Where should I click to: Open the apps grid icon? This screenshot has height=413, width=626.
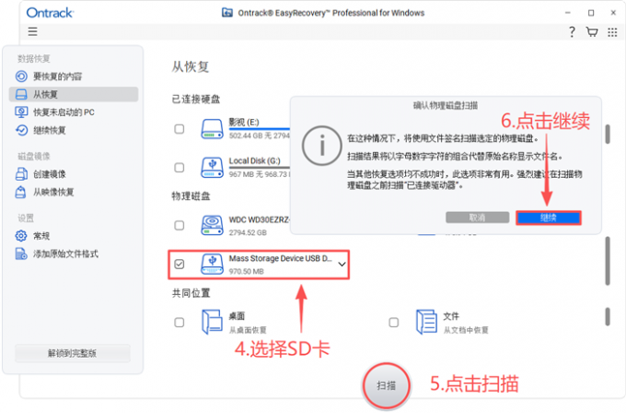pyautogui.click(x=612, y=32)
